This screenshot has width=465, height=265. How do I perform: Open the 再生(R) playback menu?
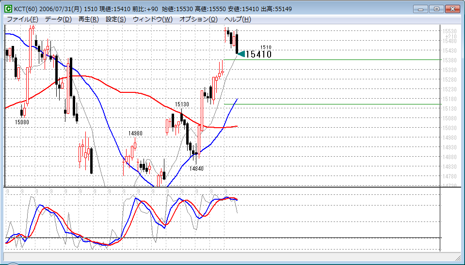click(x=88, y=19)
